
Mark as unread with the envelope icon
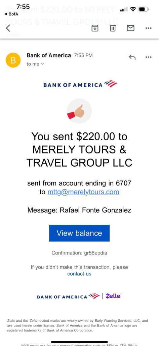coord(131,28)
